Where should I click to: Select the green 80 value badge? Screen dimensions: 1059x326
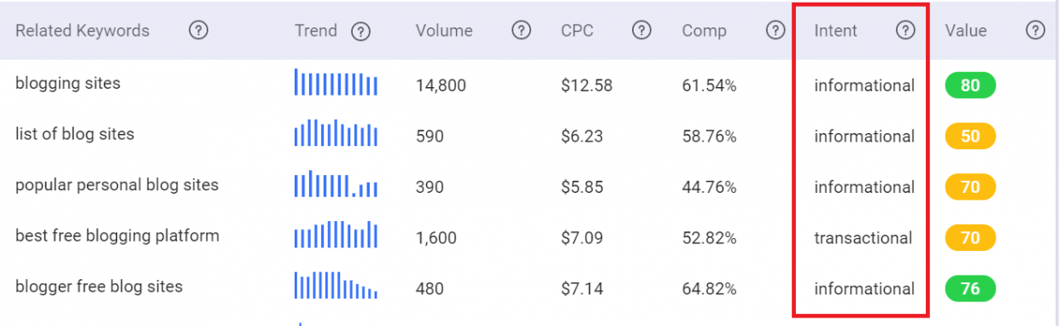pyautogui.click(x=970, y=85)
